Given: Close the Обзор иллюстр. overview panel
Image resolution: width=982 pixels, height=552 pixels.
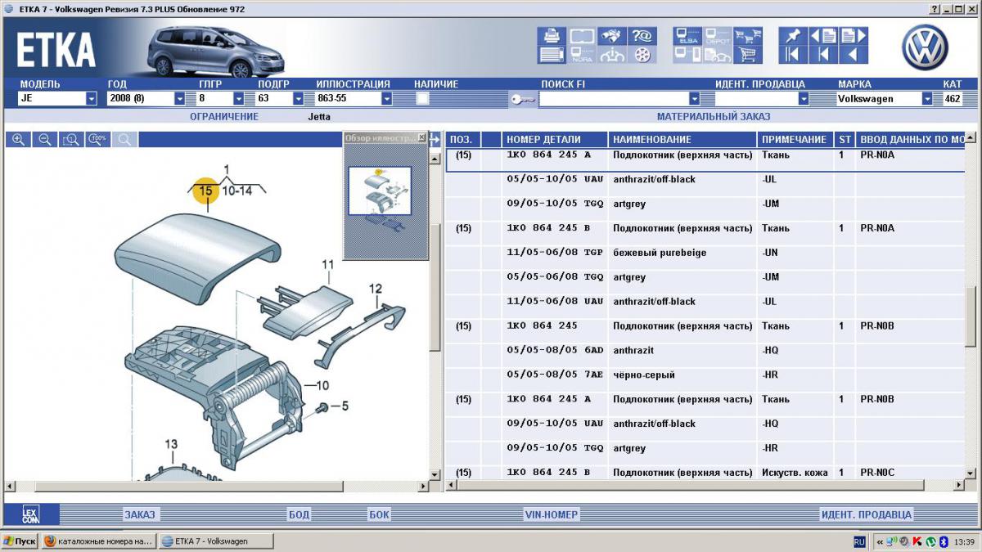Looking at the screenshot, I should (x=421, y=137).
